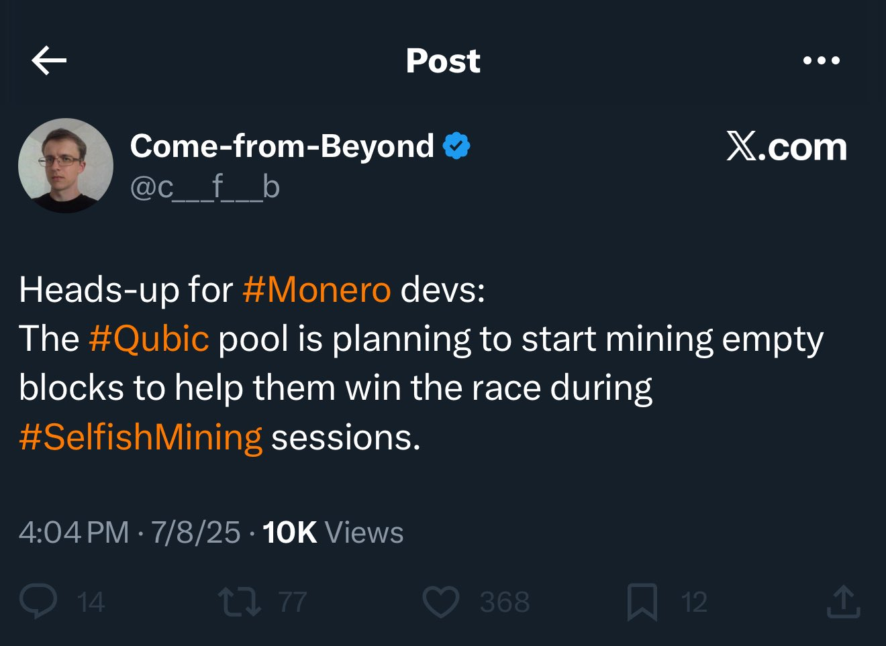Screen dimensions: 886x646
Task: Open the three-dot more options menu
Action: (x=822, y=60)
